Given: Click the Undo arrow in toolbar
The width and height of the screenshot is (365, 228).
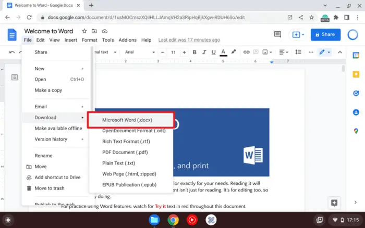Looking at the screenshot, I should (12, 52).
